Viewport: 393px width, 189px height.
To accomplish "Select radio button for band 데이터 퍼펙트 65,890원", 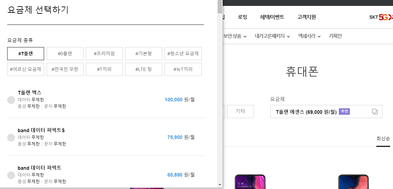I will pos(11,175).
